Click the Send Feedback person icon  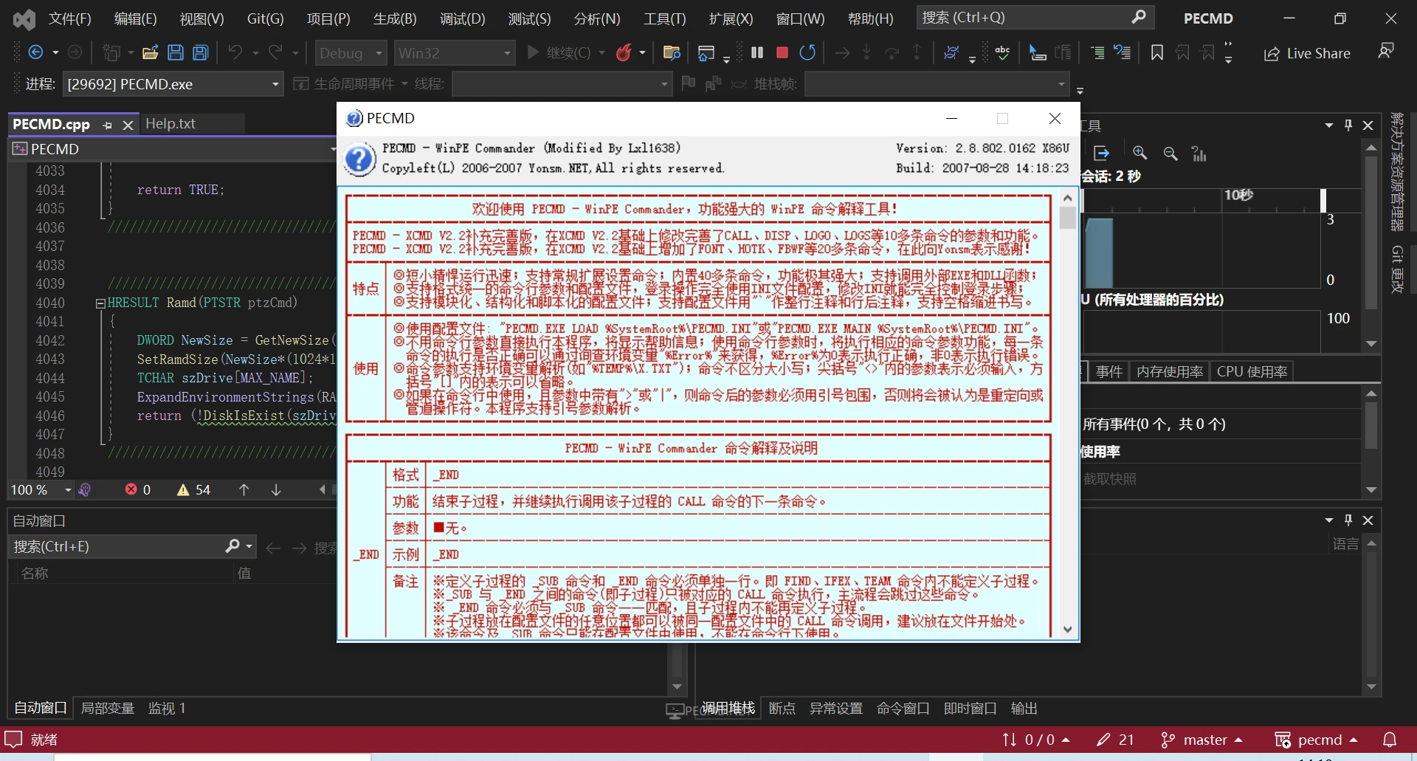click(x=1386, y=51)
